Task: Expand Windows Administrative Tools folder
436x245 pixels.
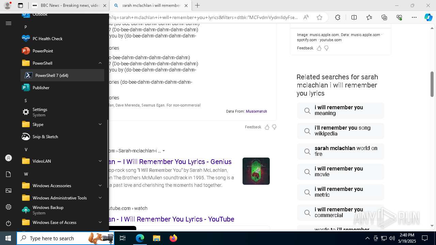Action: pos(62,198)
